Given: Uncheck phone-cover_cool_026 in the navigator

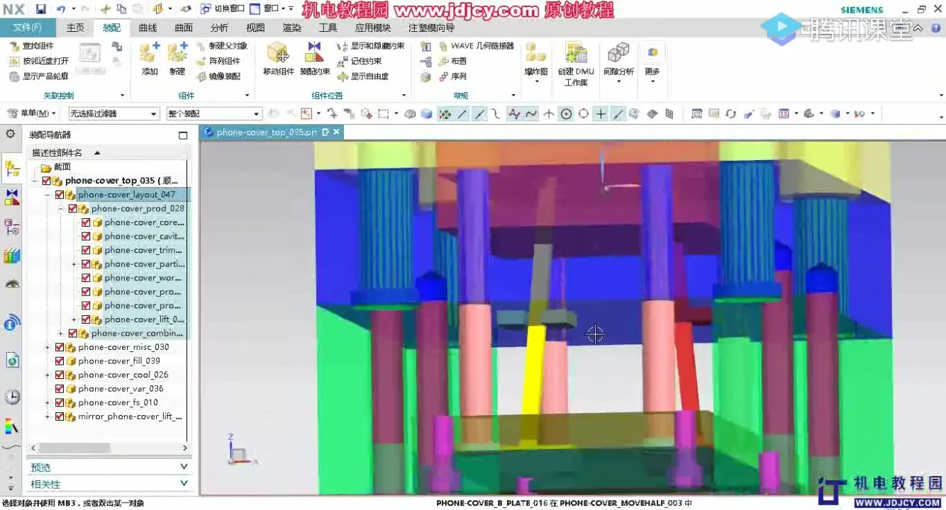Looking at the screenshot, I should [59, 374].
